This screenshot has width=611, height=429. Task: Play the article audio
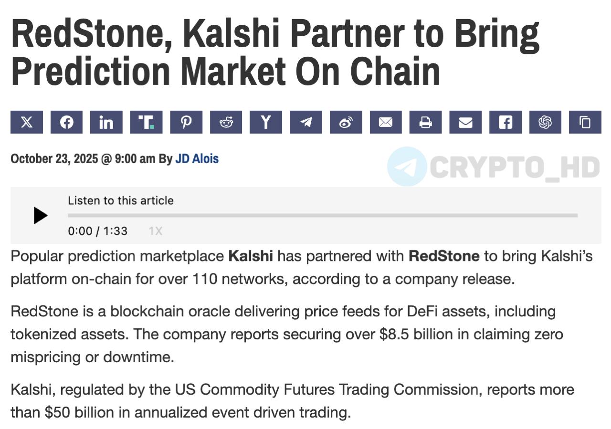(x=41, y=216)
